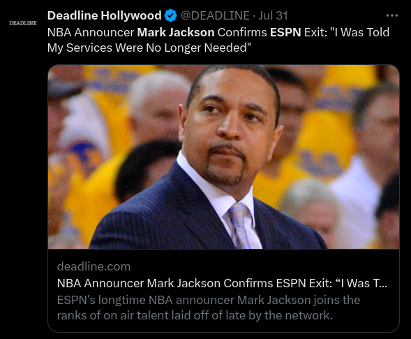Follow the deadline.com domain link
This screenshot has width=411, height=339.
tap(94, 266)
